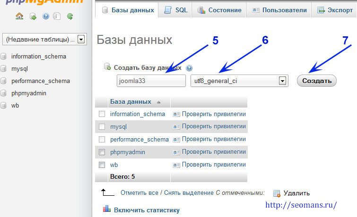The width and height of the screenshot is (357, 217).
Task: Click privileges icon in wb row
Action: pos(176,165)
